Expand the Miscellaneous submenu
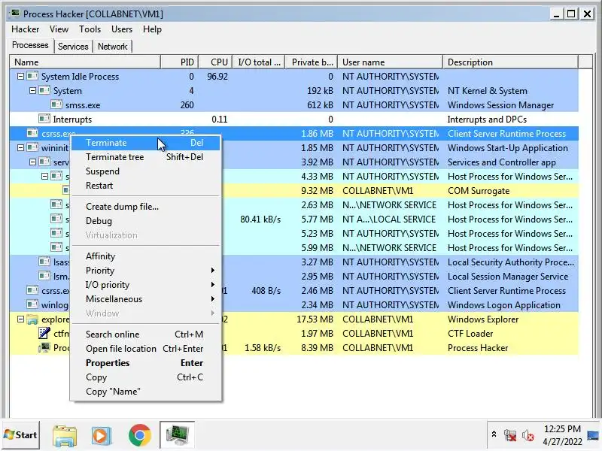 pos(145,298)
